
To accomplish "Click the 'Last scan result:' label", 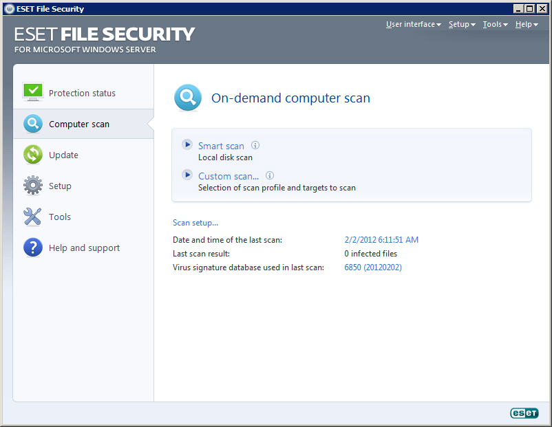I will click(x=202, y=254).
